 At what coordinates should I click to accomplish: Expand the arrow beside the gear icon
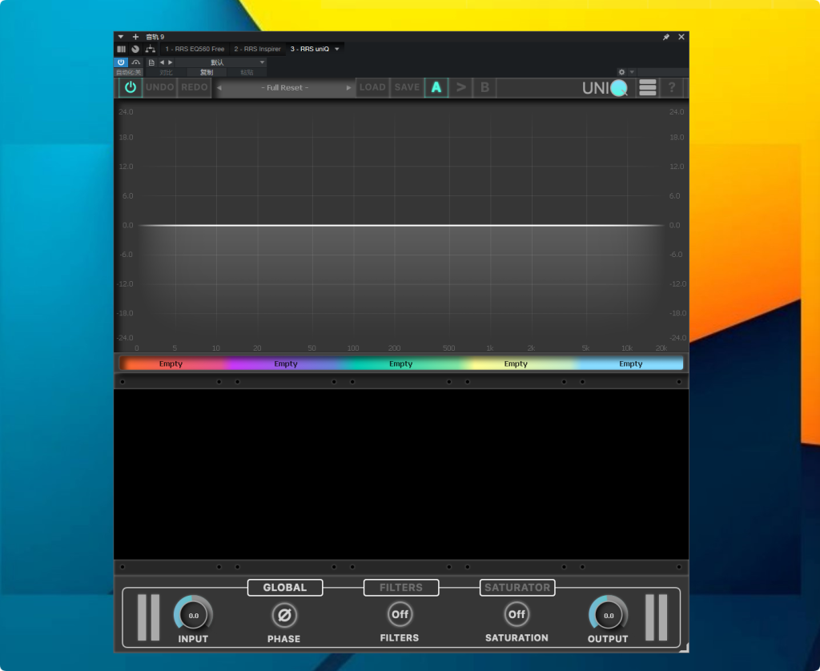(x=632, y=72)
